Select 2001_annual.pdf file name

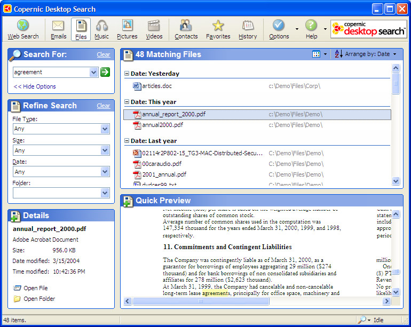[164, 174]
